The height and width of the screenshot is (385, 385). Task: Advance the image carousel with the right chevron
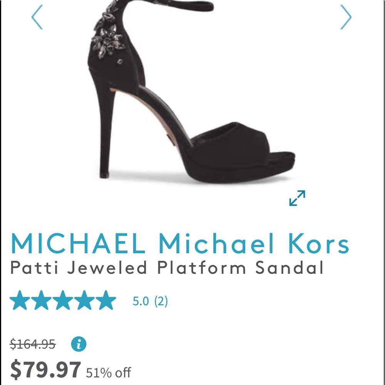346,17
